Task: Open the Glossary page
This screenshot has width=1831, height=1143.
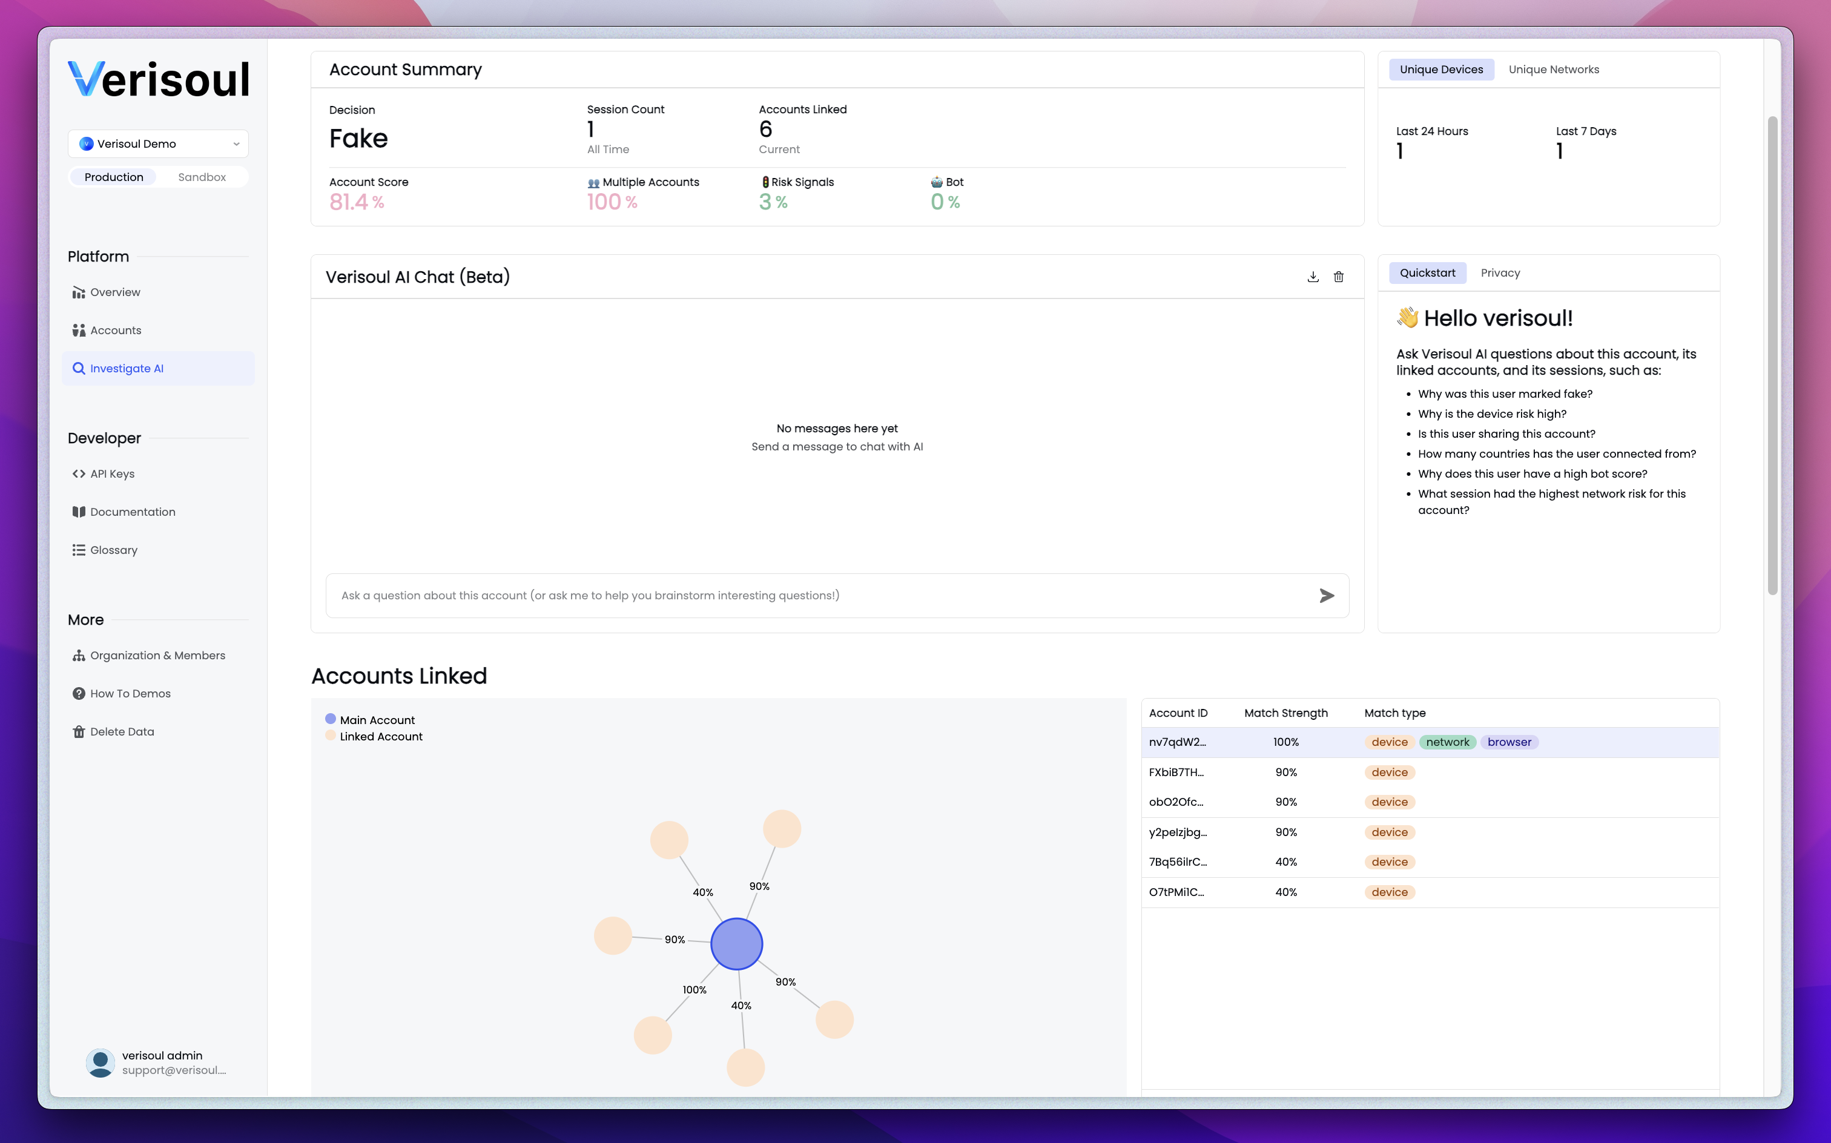Action: point(113,550)
